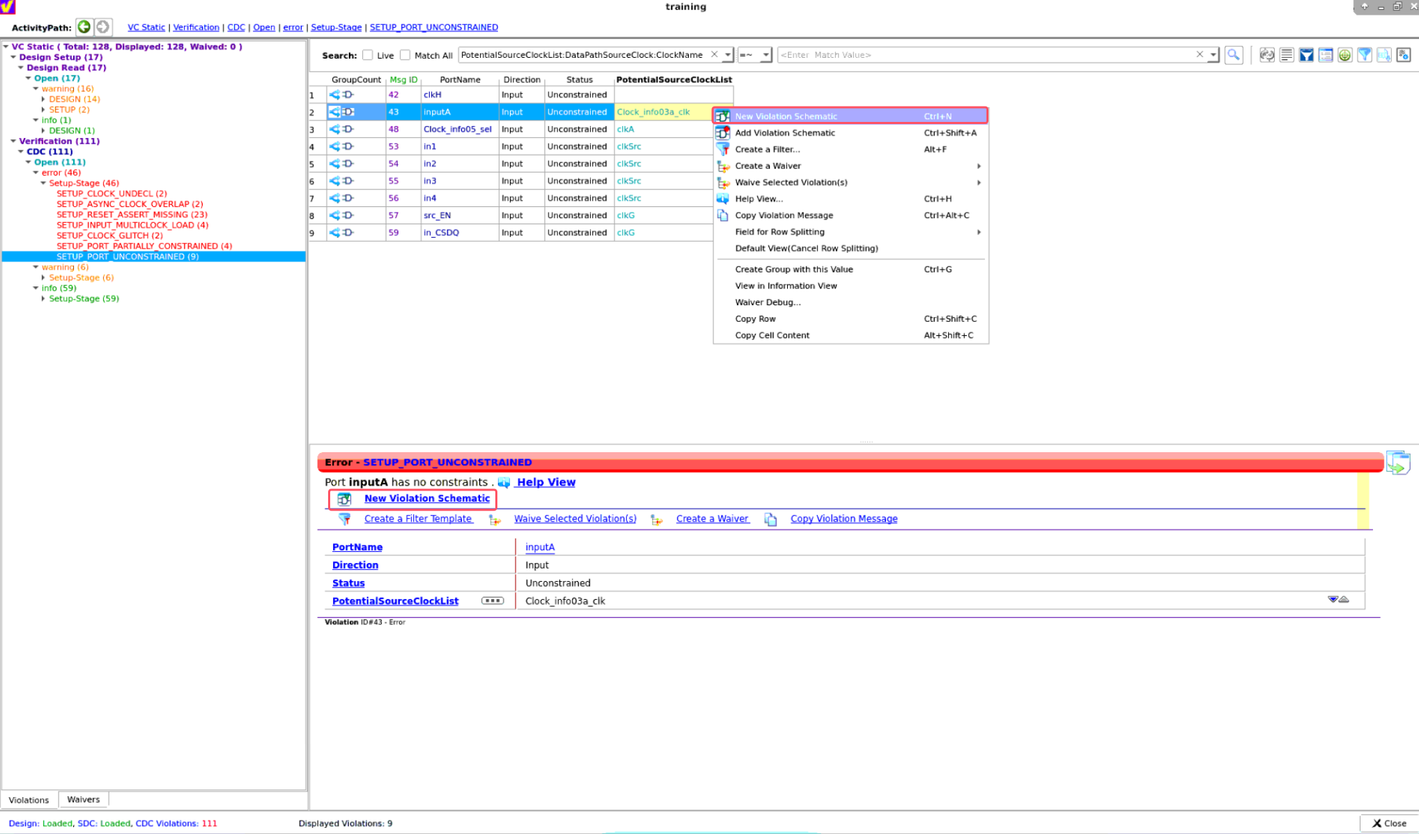The height and width of the screenshot is (834, 1419).
Task: Click the export CSV toolbar icon
Action: (x=1383, y=54)
